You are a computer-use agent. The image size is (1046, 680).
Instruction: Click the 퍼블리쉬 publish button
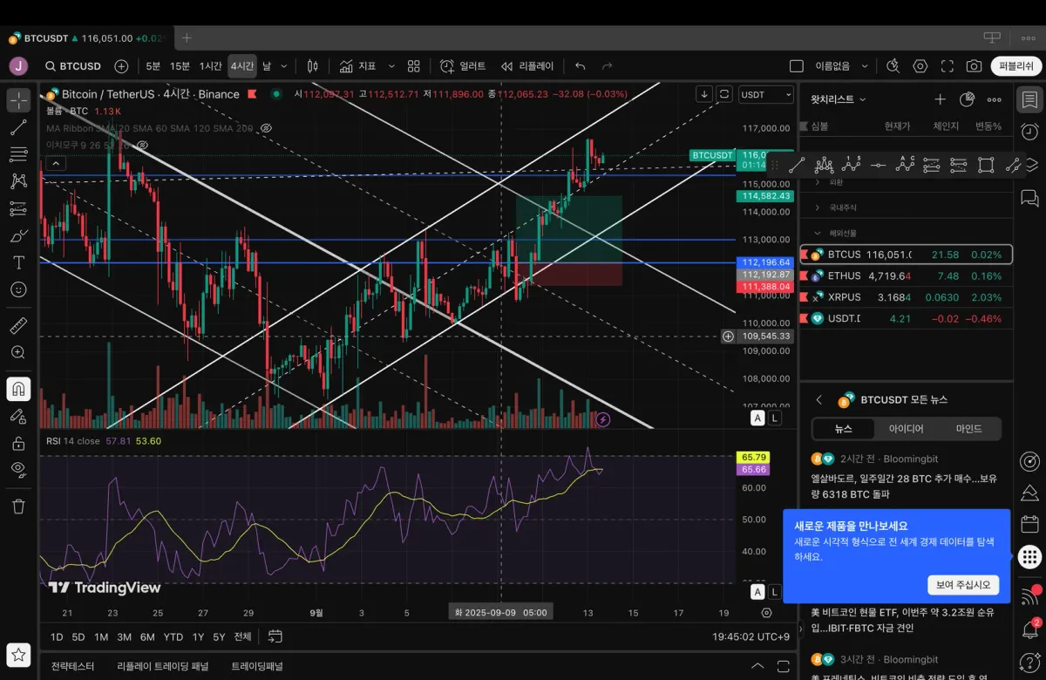pyautogui.click(x=1016, y=66)
